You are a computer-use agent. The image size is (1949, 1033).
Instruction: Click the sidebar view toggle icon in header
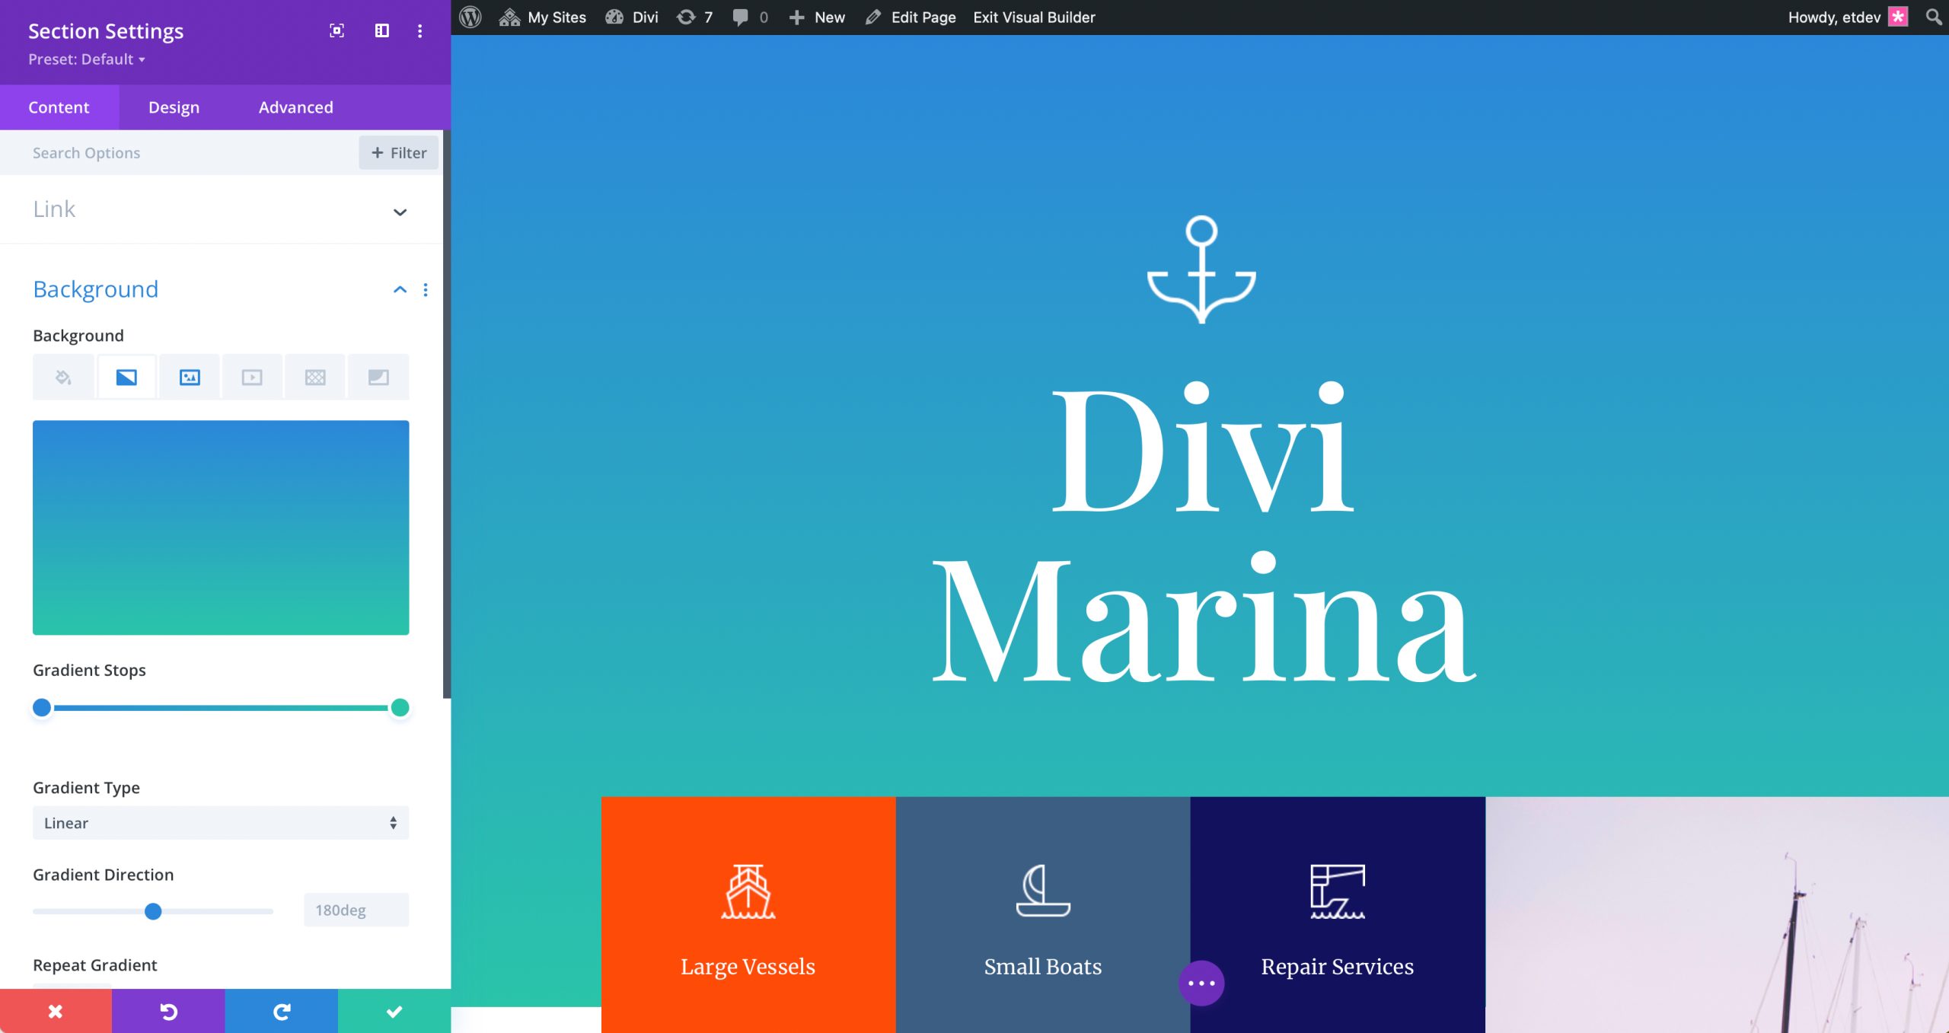(x=381, y=31)
